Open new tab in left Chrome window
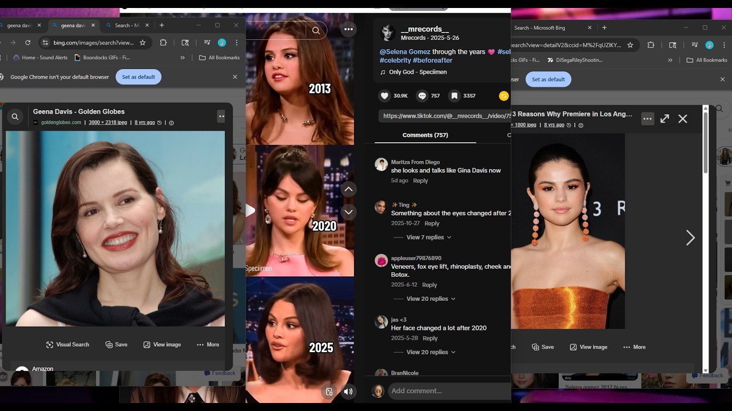Image resolution: width=732 pixels, height=411 pixels. 162,25
